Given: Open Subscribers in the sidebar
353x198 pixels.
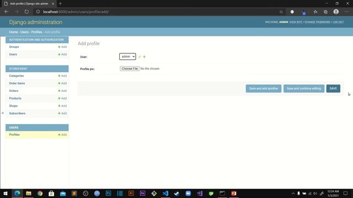Looking at the screenshot, I should (17, 113).
